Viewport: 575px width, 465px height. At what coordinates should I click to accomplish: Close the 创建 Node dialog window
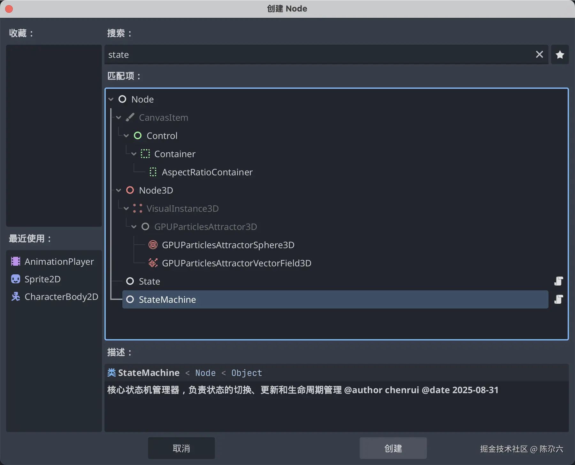point(9,9)
